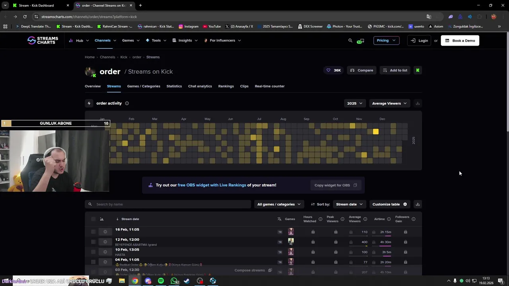509x286 pixels.
Task: Click the site search magnifier icon
Action: click(350, 41)
